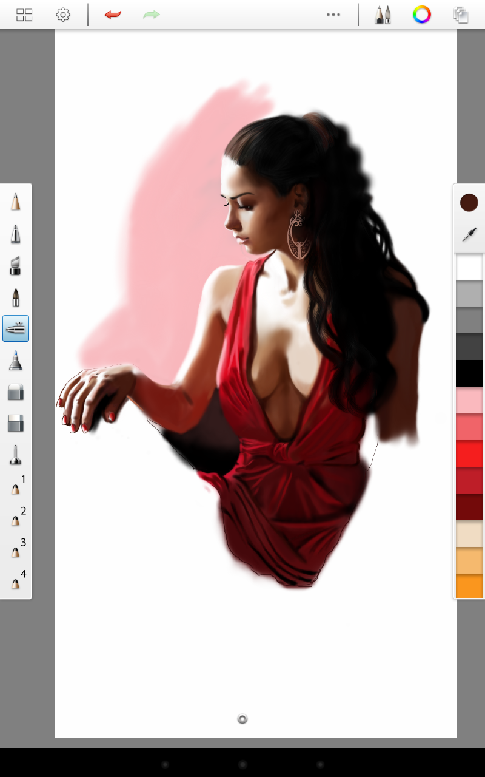Open the gallery grid view

(x=24, y=15)
